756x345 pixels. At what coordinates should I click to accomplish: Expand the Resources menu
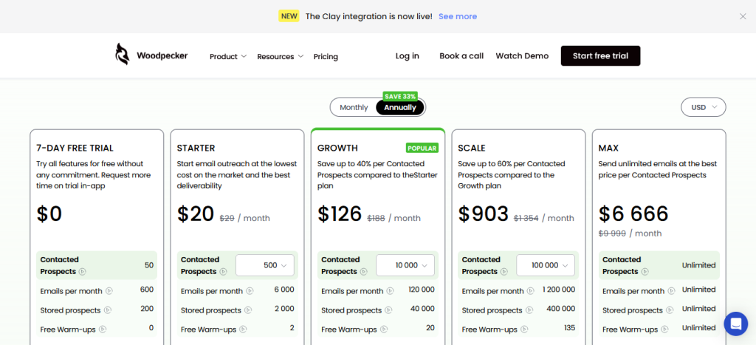click(280, 56)
